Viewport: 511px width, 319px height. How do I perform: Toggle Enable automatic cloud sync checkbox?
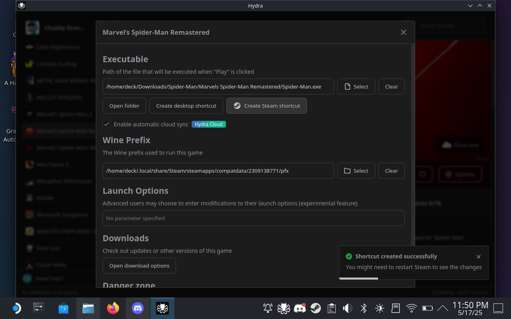(107, 124)
